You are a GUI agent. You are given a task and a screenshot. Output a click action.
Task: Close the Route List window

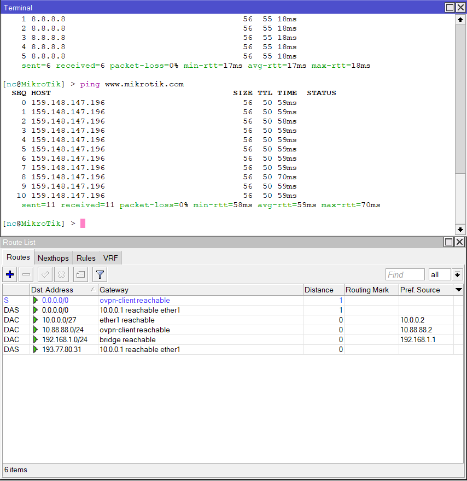pyautogui.click(x=459, y=242)
